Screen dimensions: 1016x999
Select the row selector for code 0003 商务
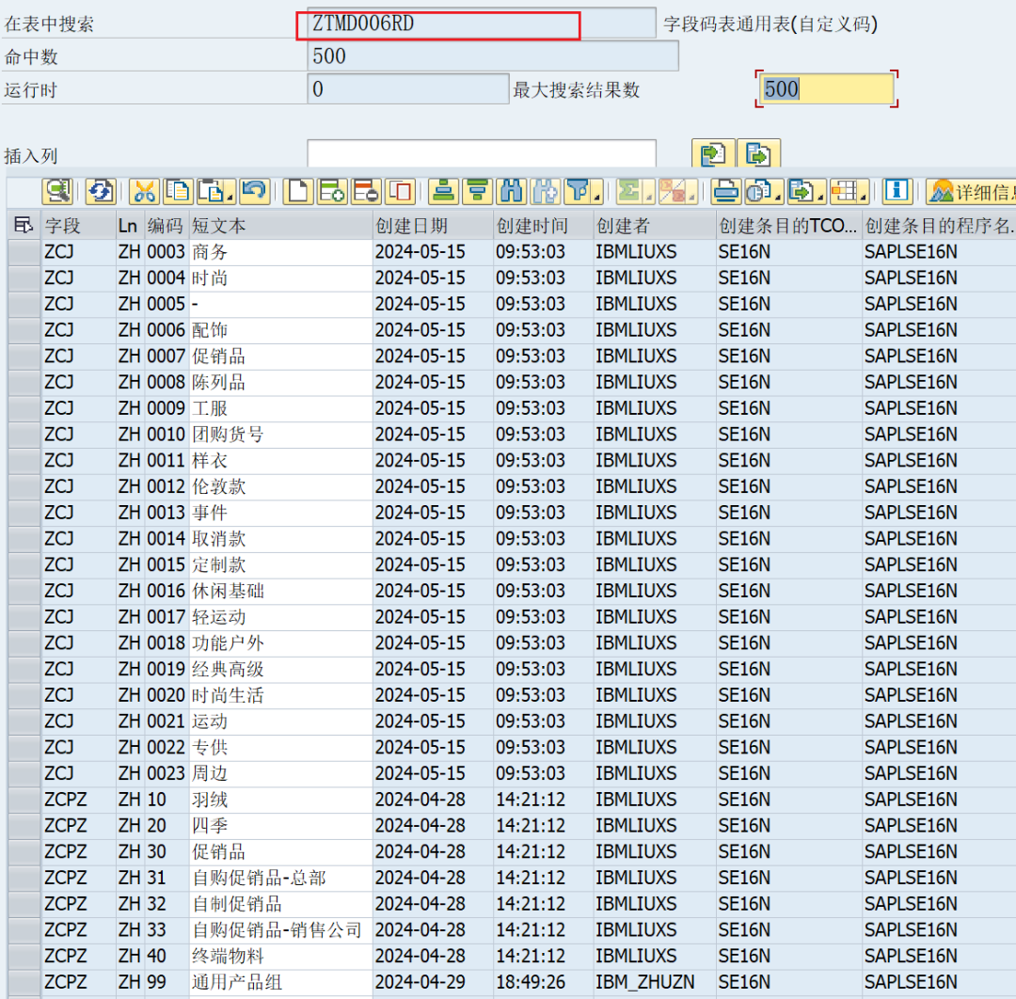(24, 252)
